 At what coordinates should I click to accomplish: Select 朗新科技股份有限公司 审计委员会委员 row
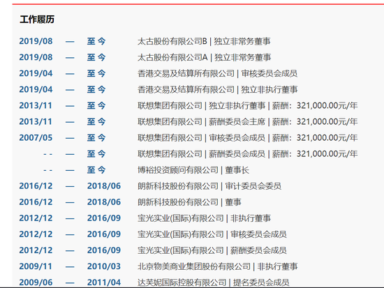pyautogui.click(x=209, y=186)
